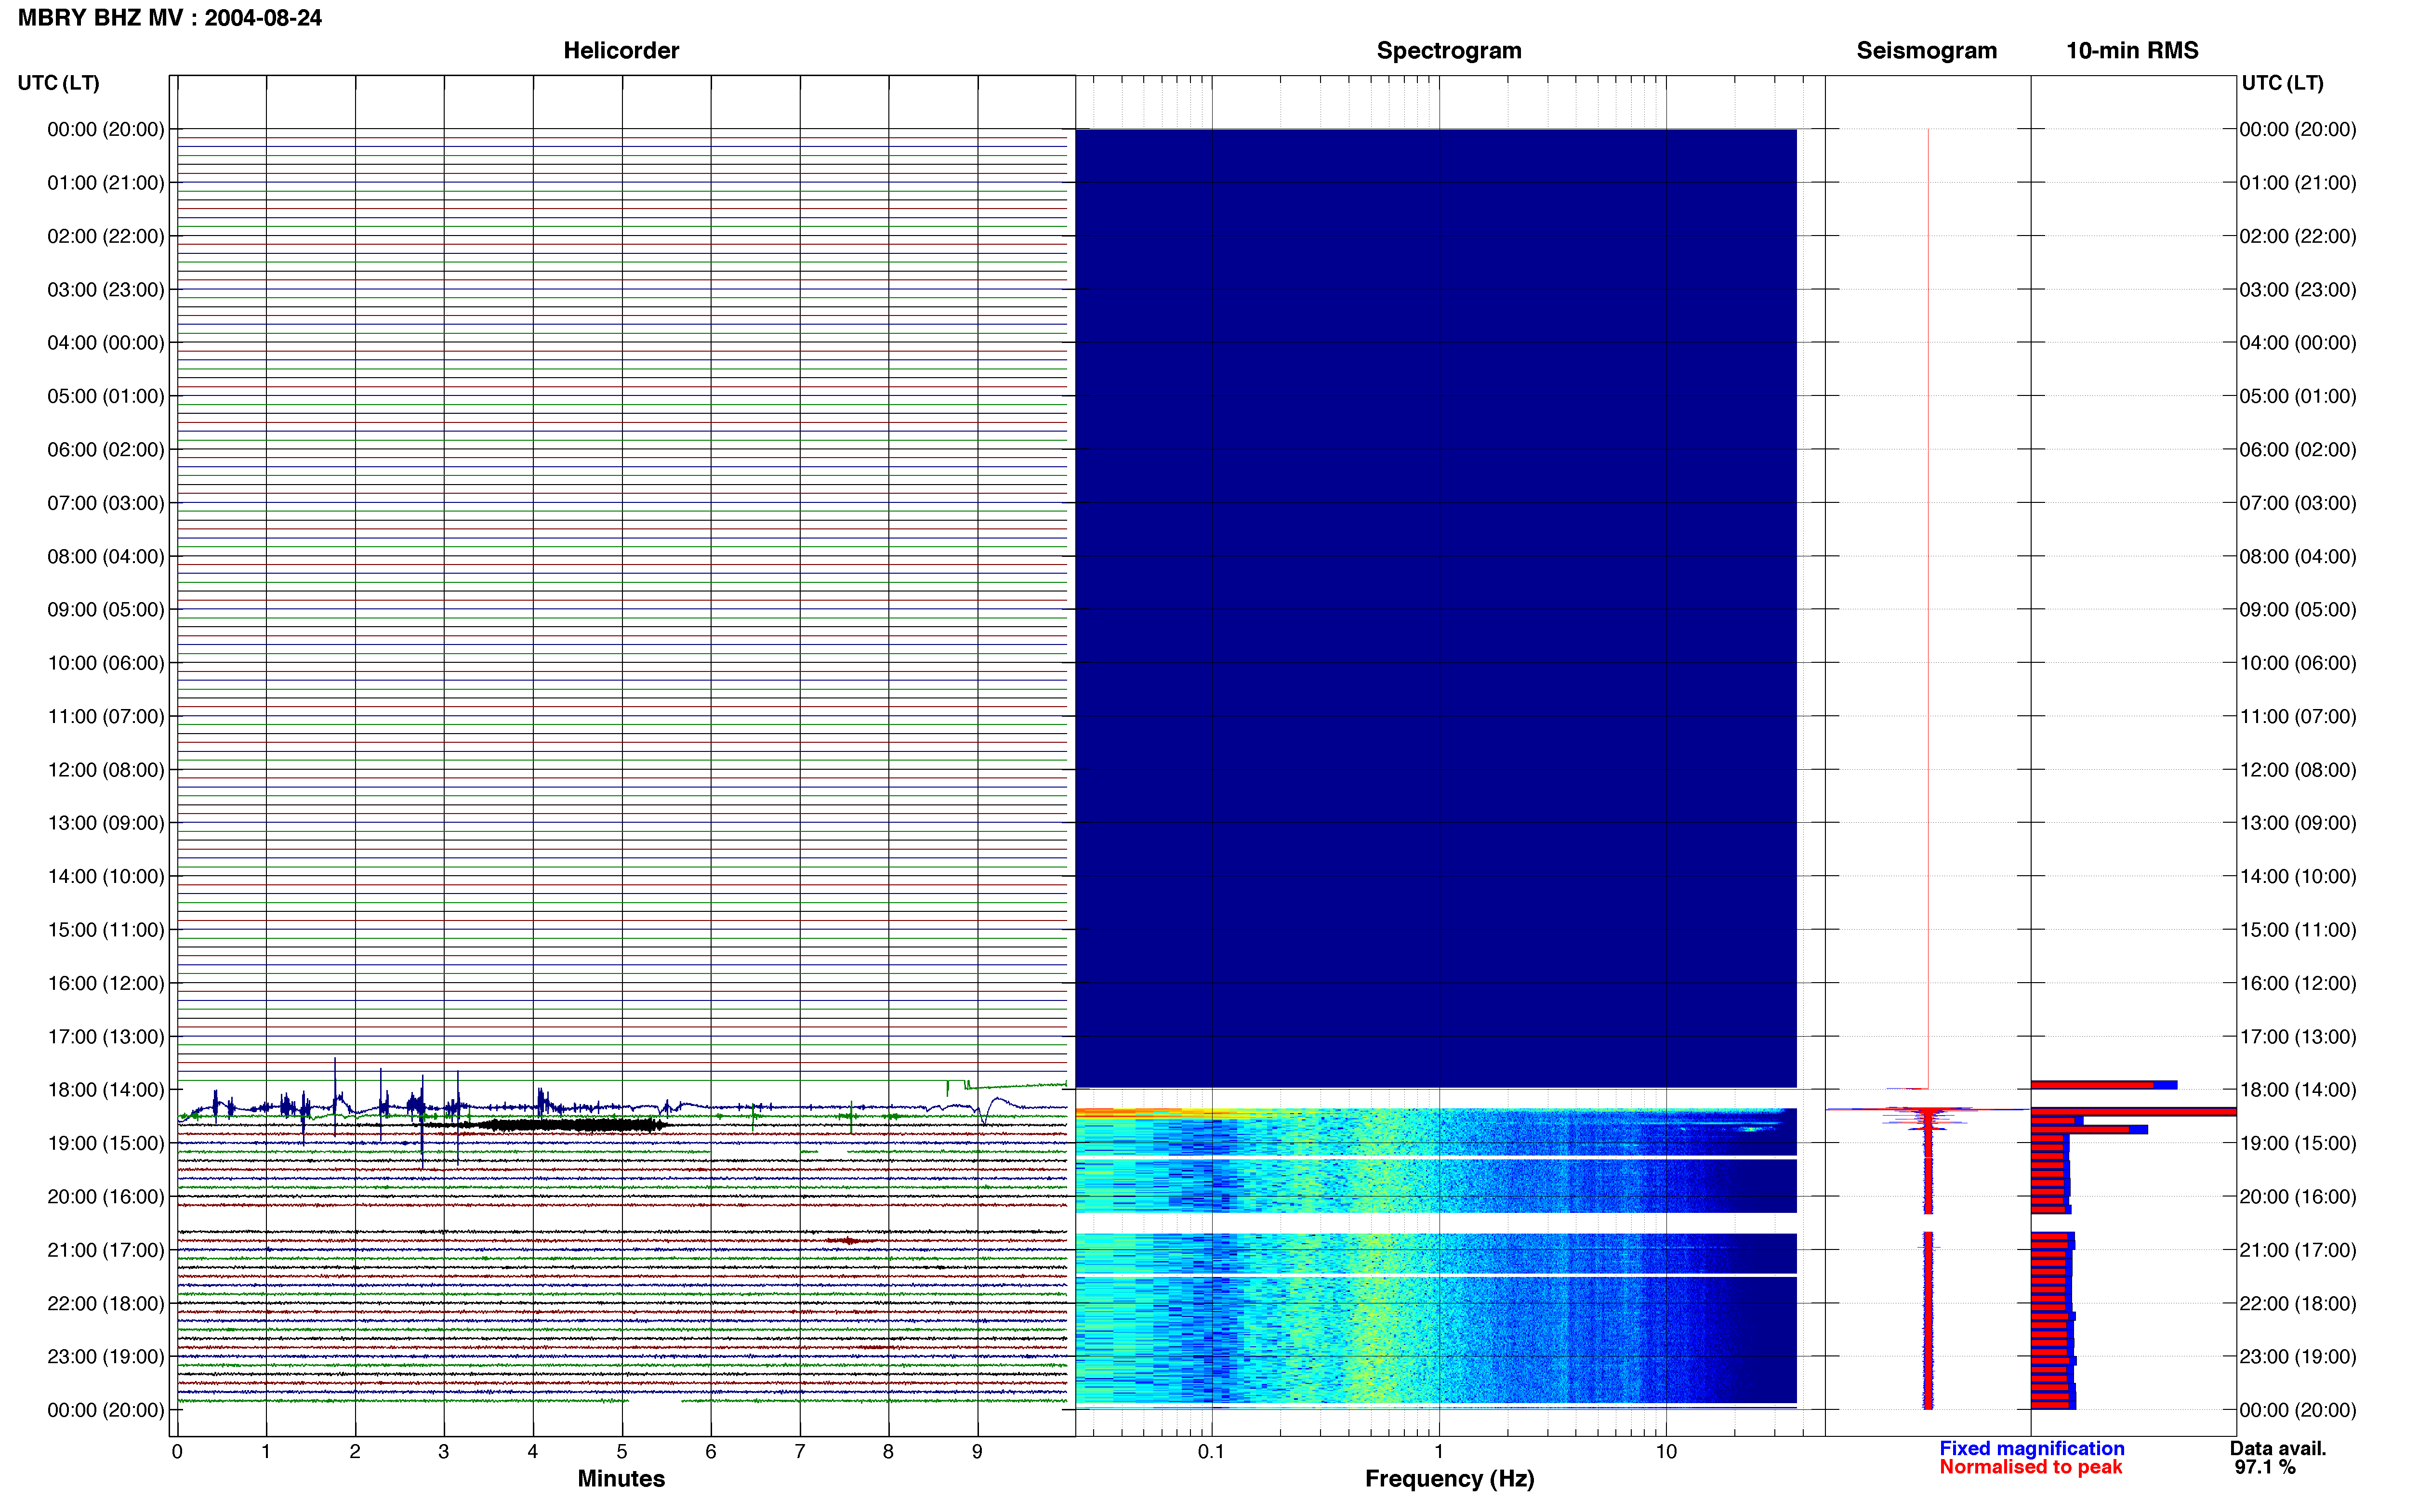Click the 'Normalised to peak' legend text
The height and width of the screenshot is (1512, 2418).
coord(2030,1468)
